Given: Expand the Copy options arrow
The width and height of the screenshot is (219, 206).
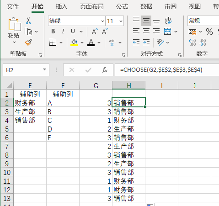Looking at the screenshot, I should pyautogui.click(x=36, y=32).
